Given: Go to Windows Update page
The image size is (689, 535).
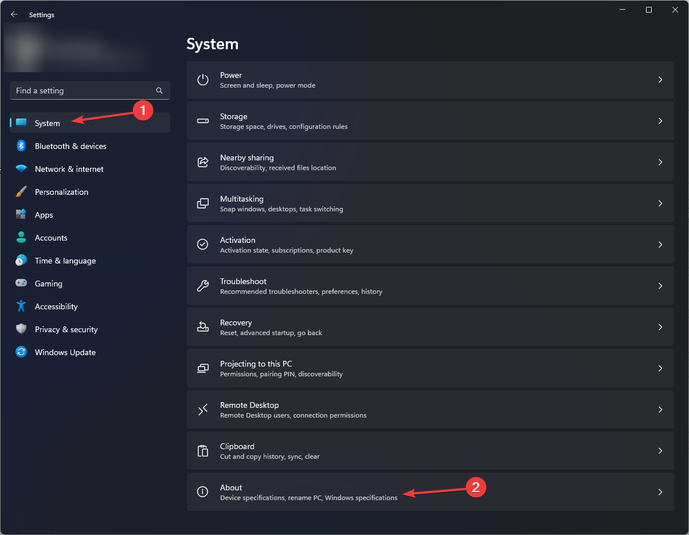Looking at the screenshot, I should point(90,352).
